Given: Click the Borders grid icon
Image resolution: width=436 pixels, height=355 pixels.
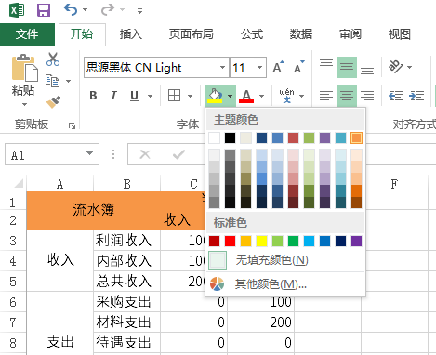Looking at the screenshot, I should [x=174, y=96].
